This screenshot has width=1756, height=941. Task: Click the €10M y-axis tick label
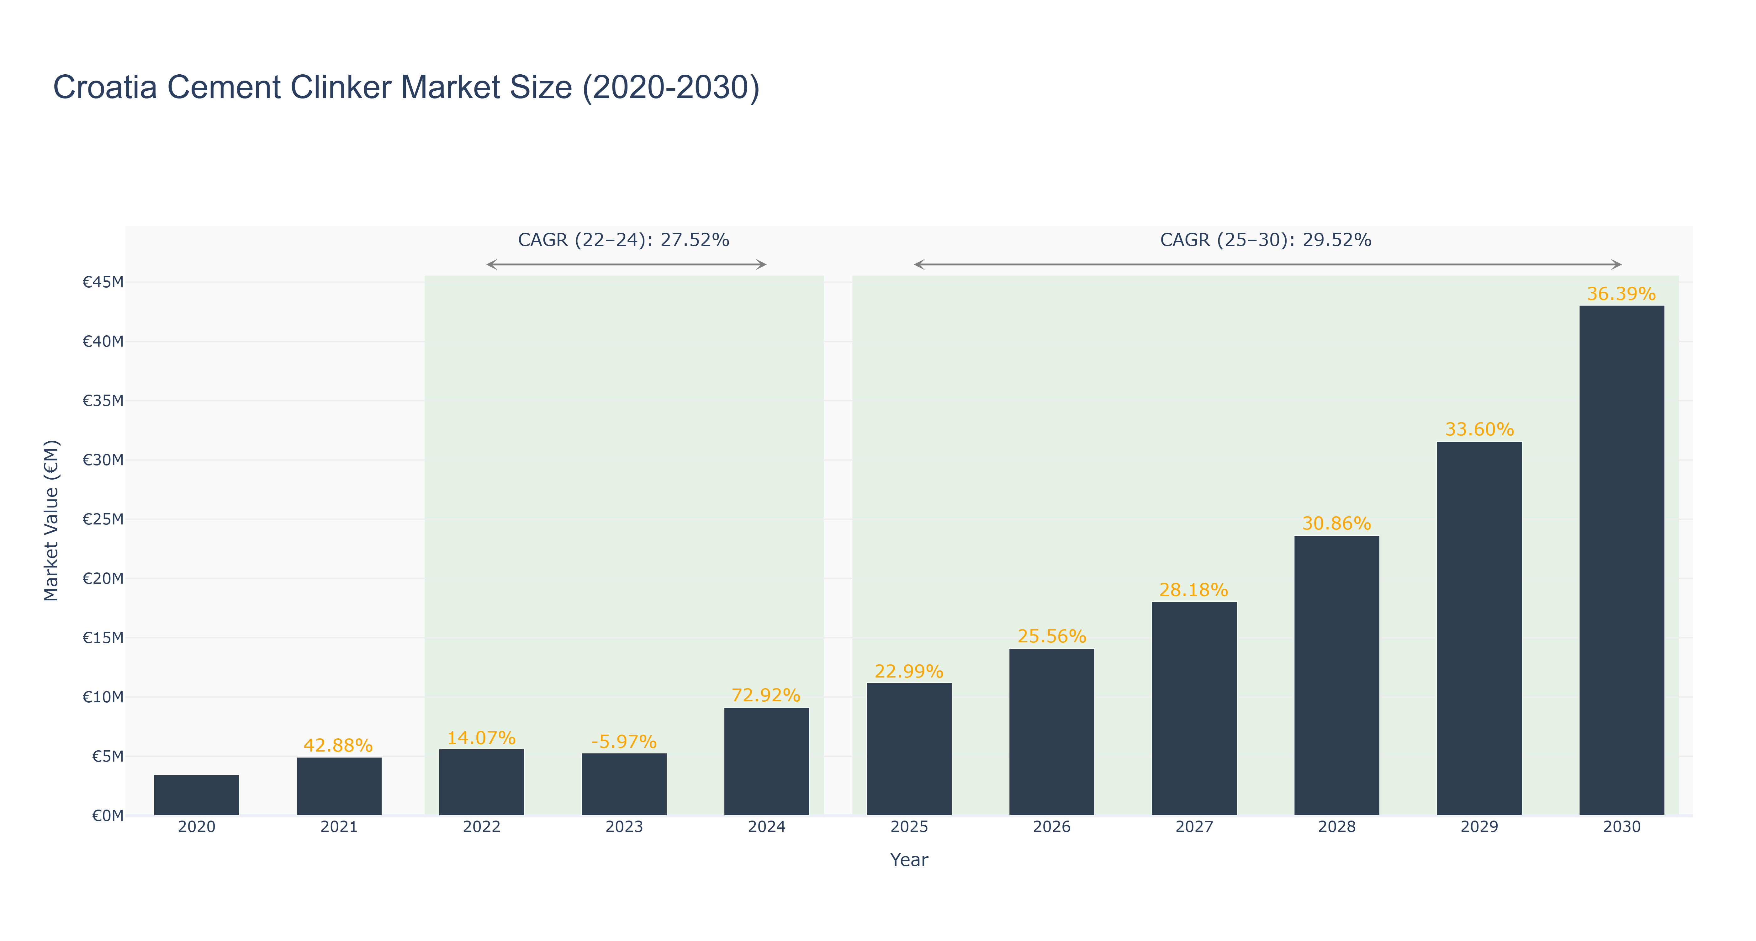pos(103,698)
